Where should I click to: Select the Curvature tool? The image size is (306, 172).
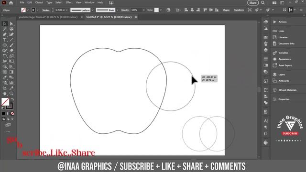point(11,34)
